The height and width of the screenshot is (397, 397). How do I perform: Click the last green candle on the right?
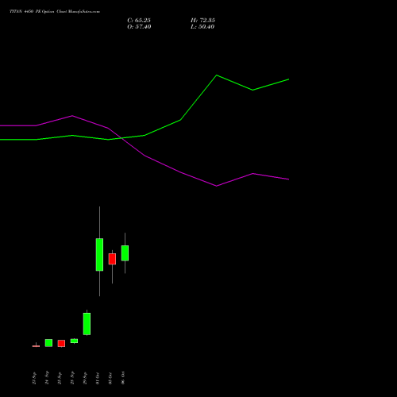point(125,253)
